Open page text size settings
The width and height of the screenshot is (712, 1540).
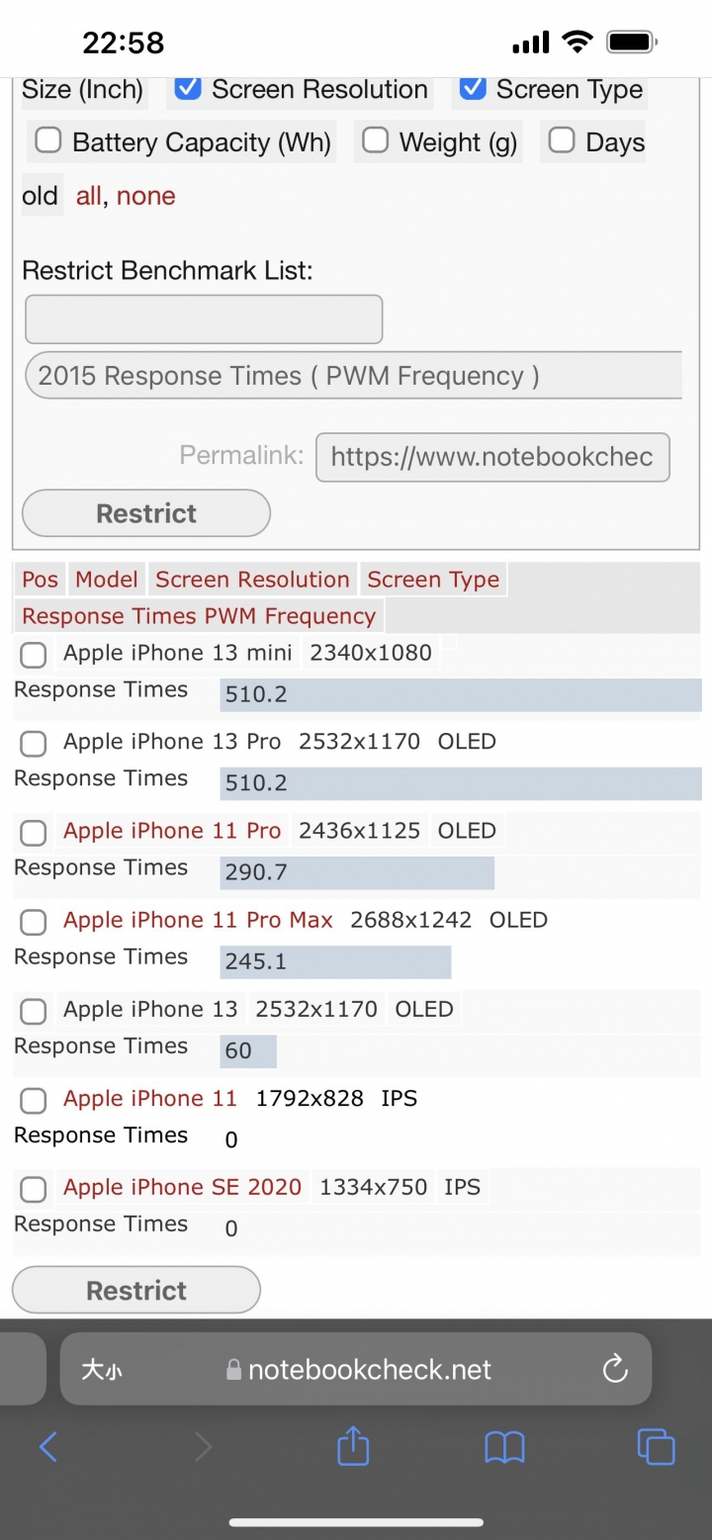[102, 1369]
